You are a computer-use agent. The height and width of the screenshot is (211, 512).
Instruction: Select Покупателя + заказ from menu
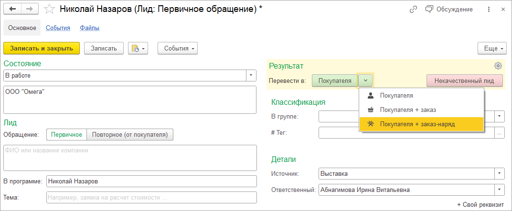coord(407,110)
